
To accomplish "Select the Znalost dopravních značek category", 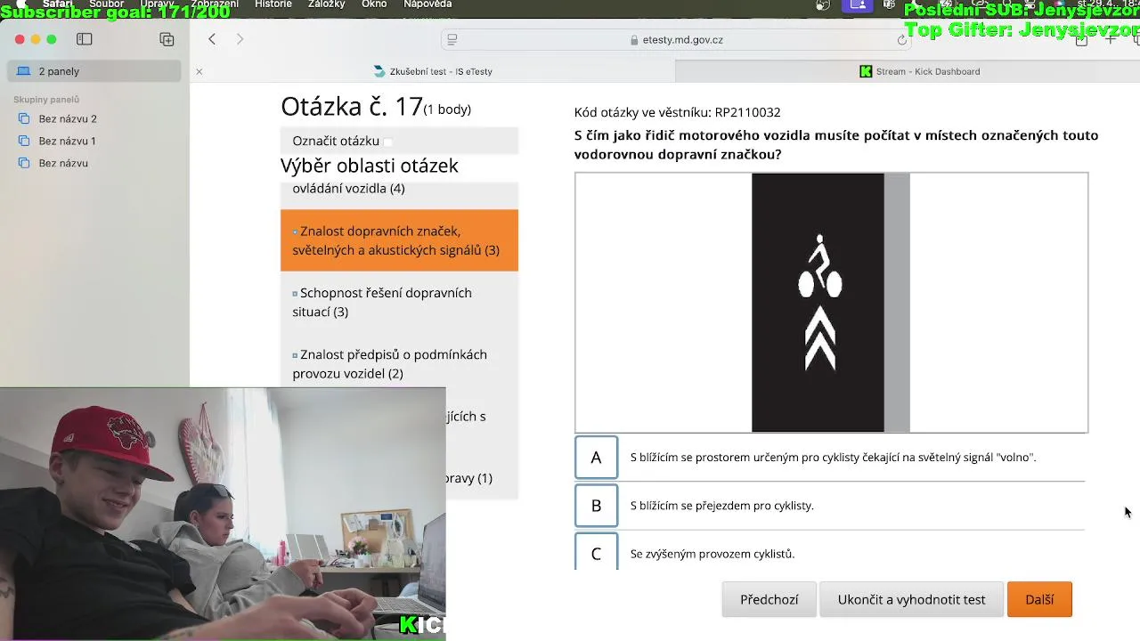I will (x=399, y=240).
